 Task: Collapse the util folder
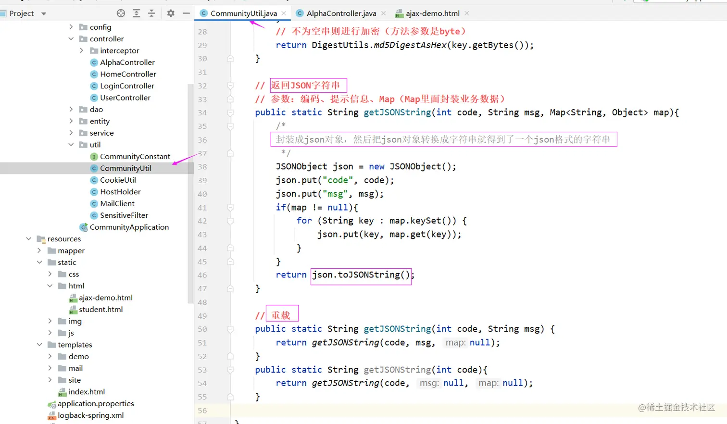coord(71,145)
